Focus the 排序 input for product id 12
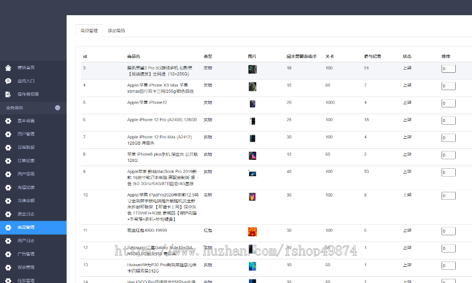Viewport: 472px width, 283px height. (448, 248)
